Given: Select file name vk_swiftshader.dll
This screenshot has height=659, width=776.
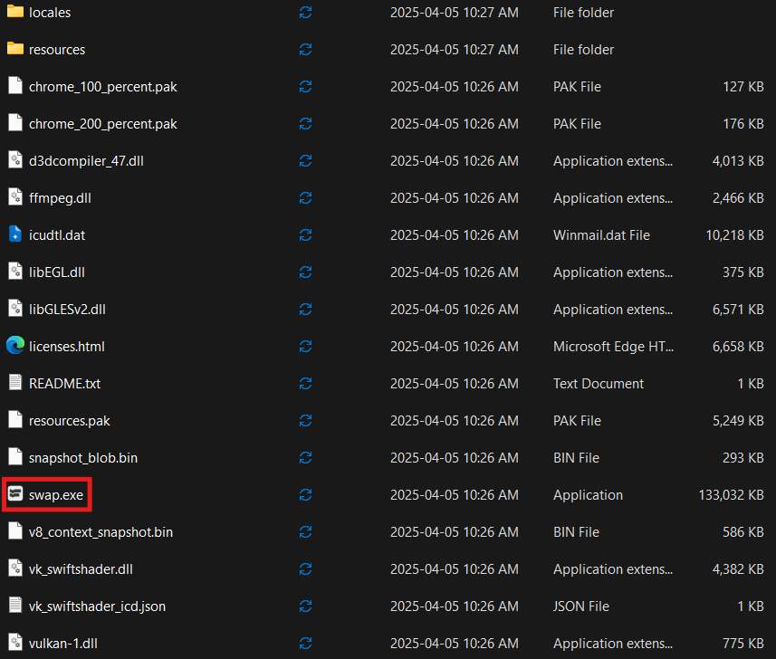Looking at the screenshot, I should pos(81,569).
